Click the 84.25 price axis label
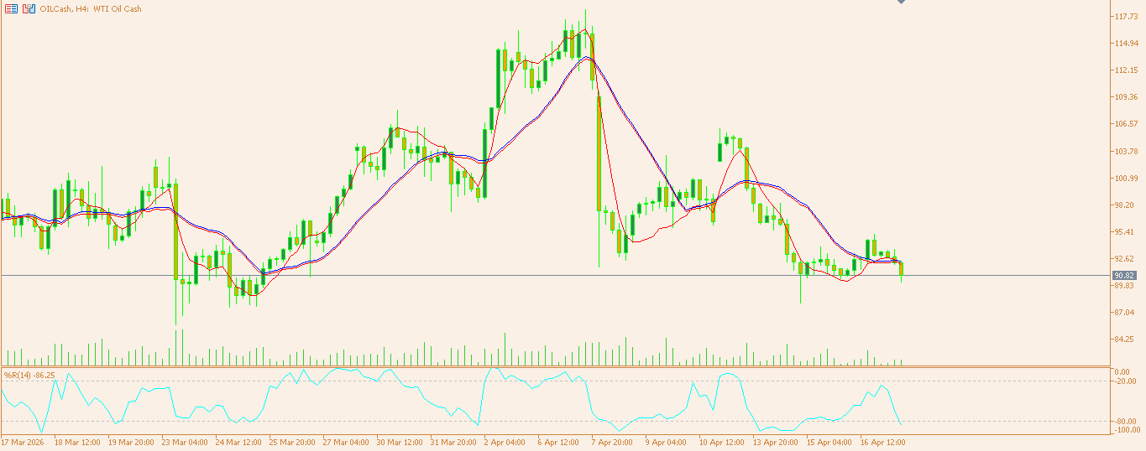1146x451 pixels. coord(1123,339)
